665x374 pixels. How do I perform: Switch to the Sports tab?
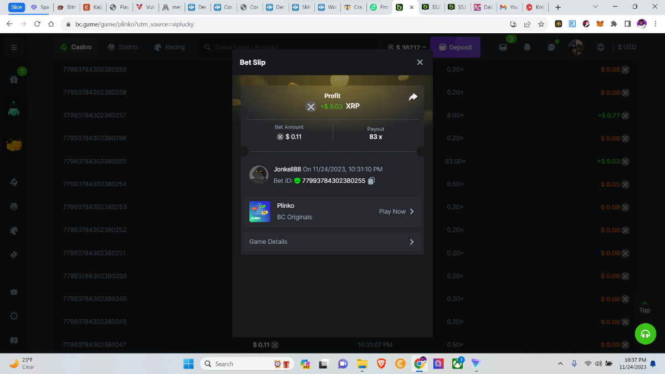[122, 47]
